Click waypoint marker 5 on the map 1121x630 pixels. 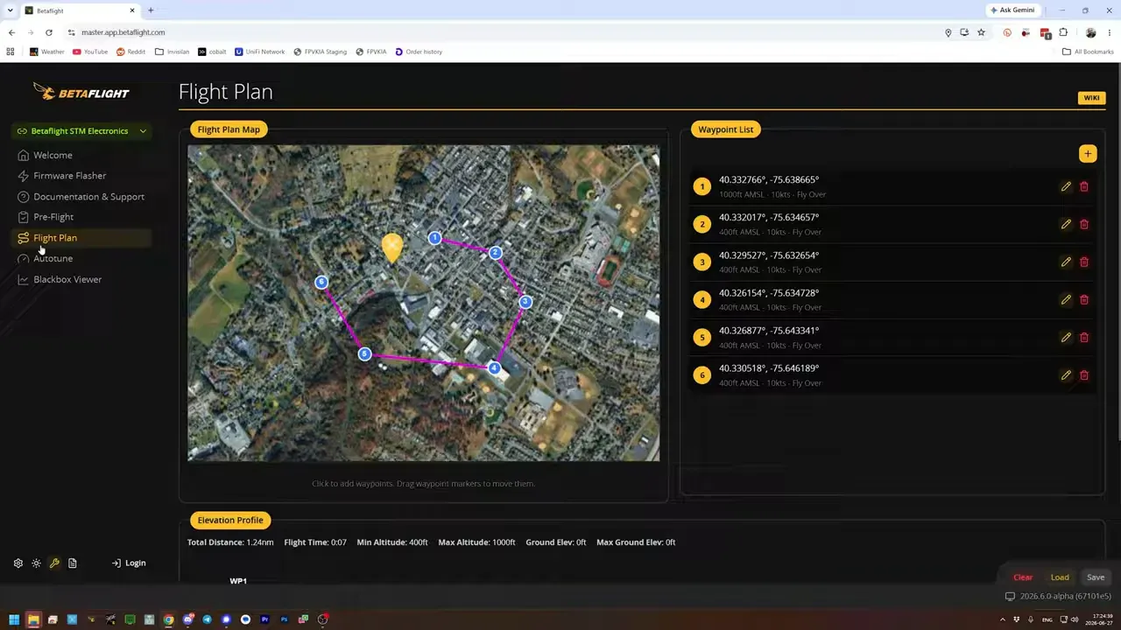364,354
